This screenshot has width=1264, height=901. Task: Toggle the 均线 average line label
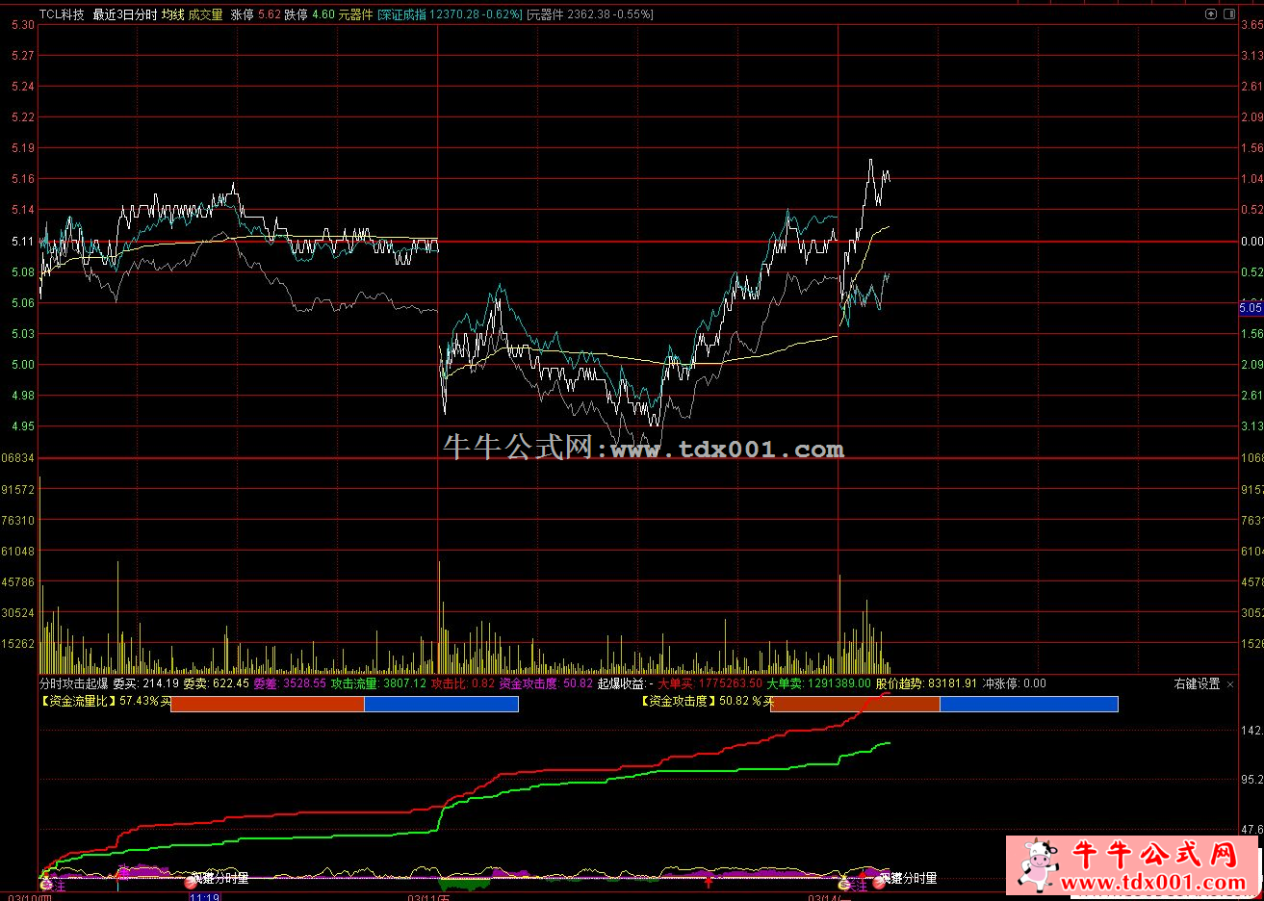(x=172, y=14)
